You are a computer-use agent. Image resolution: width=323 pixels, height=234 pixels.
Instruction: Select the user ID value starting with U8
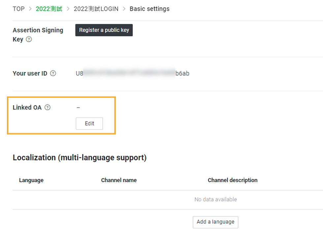[132, 73]
